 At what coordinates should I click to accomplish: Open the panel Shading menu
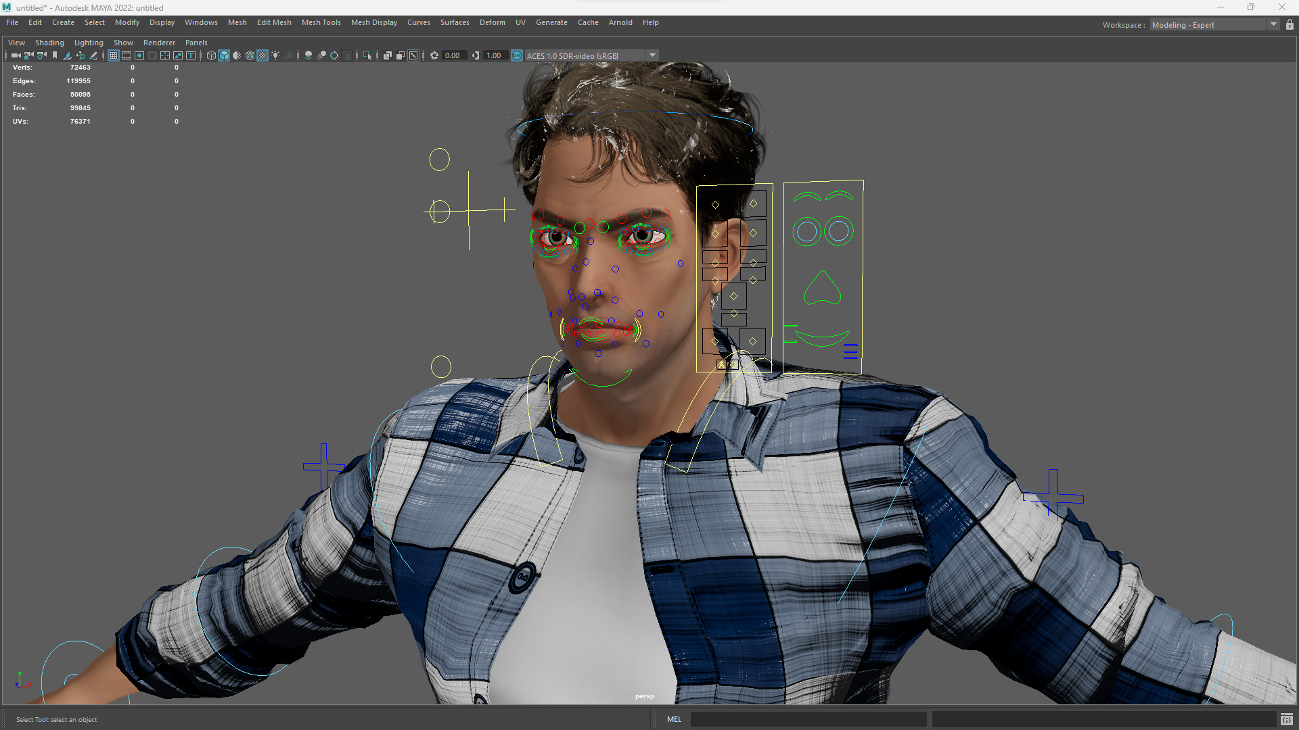49,43
